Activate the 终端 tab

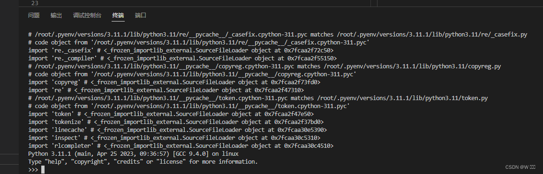pos(118,15)
